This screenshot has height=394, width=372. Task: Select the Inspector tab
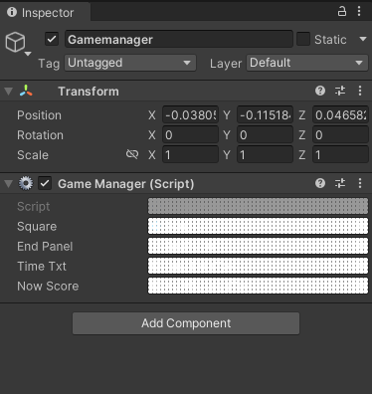tap(45, 13)
